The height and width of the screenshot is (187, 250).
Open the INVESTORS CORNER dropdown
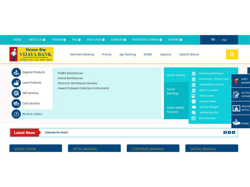[x=147, y=40]
